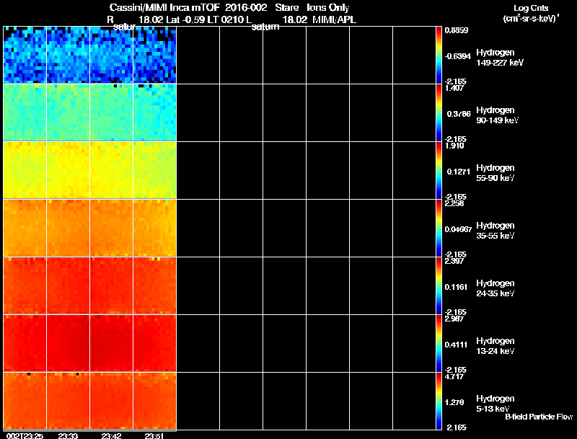Click the 'Cassini/MIMI Inca mTOF' title text
Screen dimensions: 577x439
(x=164, y=8)
